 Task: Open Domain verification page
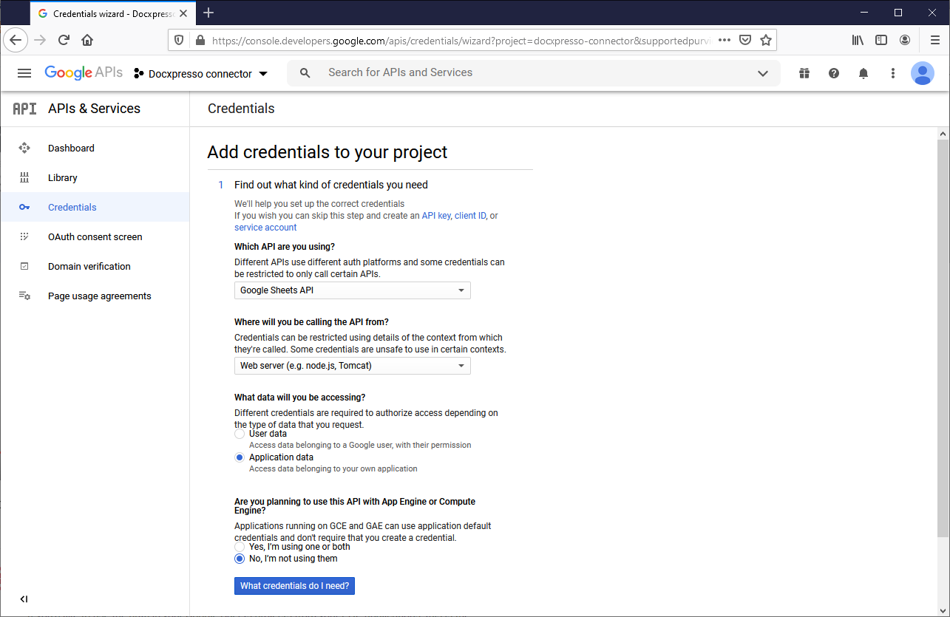(95, 266)
